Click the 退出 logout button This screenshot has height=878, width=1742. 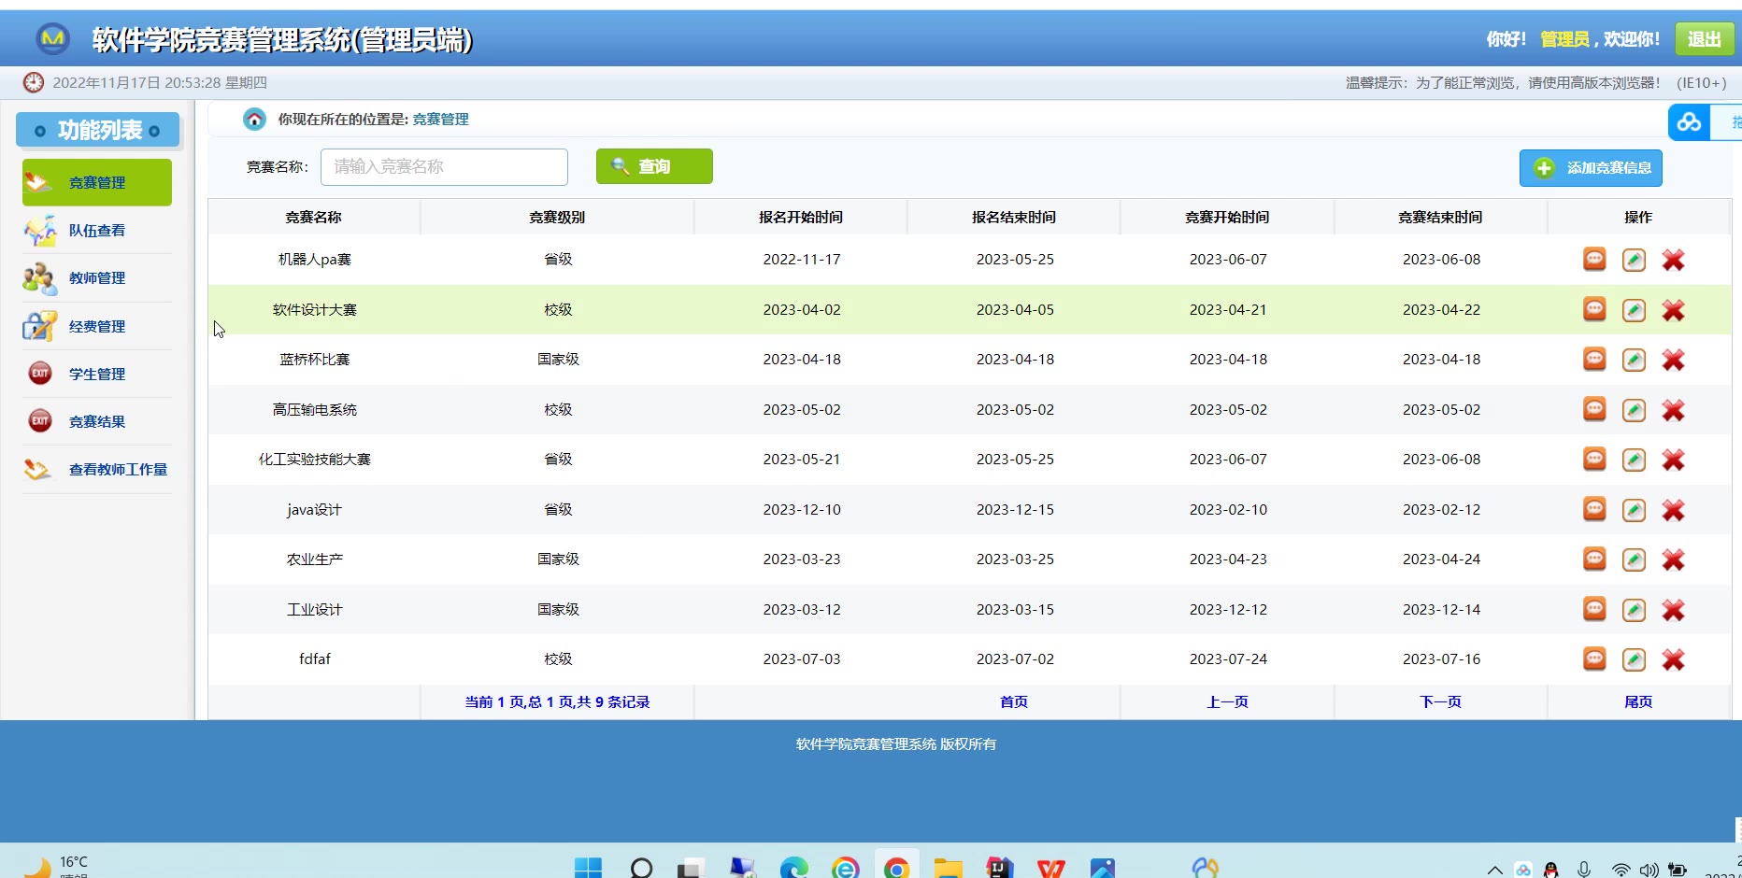click(1703, 39)
